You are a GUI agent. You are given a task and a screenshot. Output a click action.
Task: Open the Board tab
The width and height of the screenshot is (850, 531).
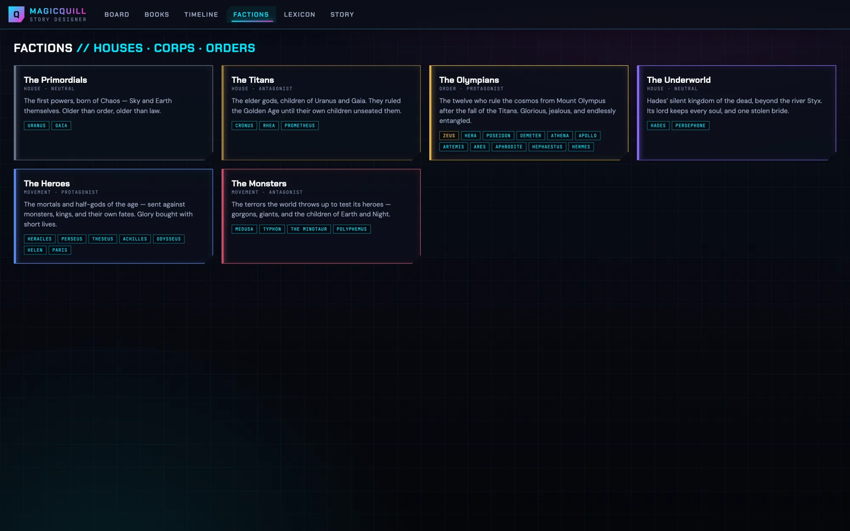click(117, 14)
